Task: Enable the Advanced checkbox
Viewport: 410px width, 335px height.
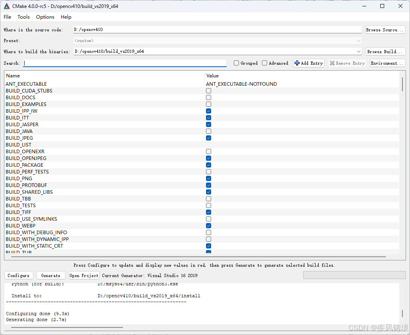Action: (x=265, y=63)
